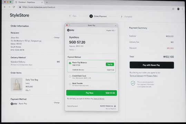Click Cancel Payment in the popup
This screenshot has width=186, height=124.
pos(72,106)
